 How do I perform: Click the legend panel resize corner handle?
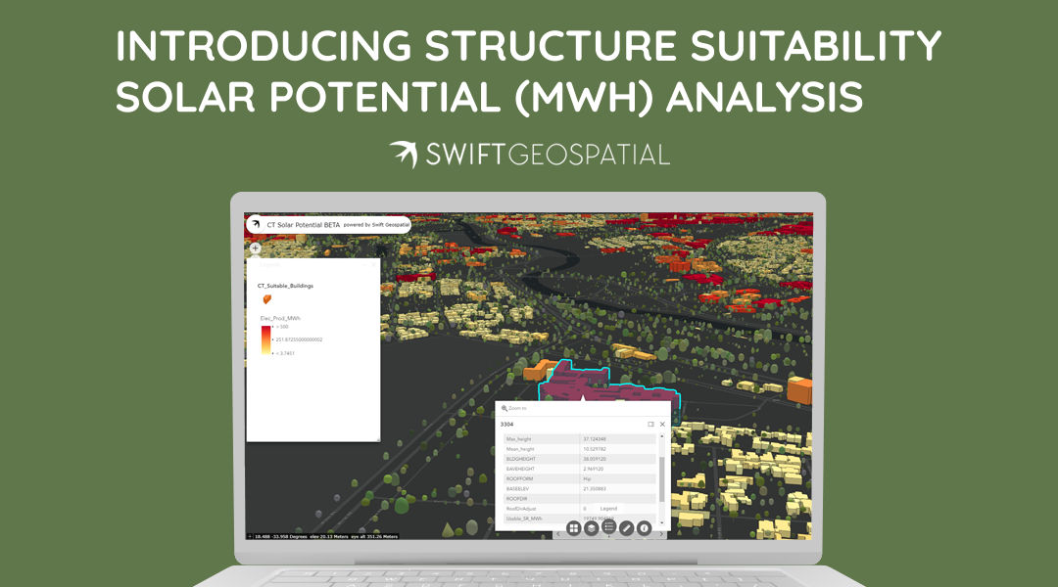point(378,439)
